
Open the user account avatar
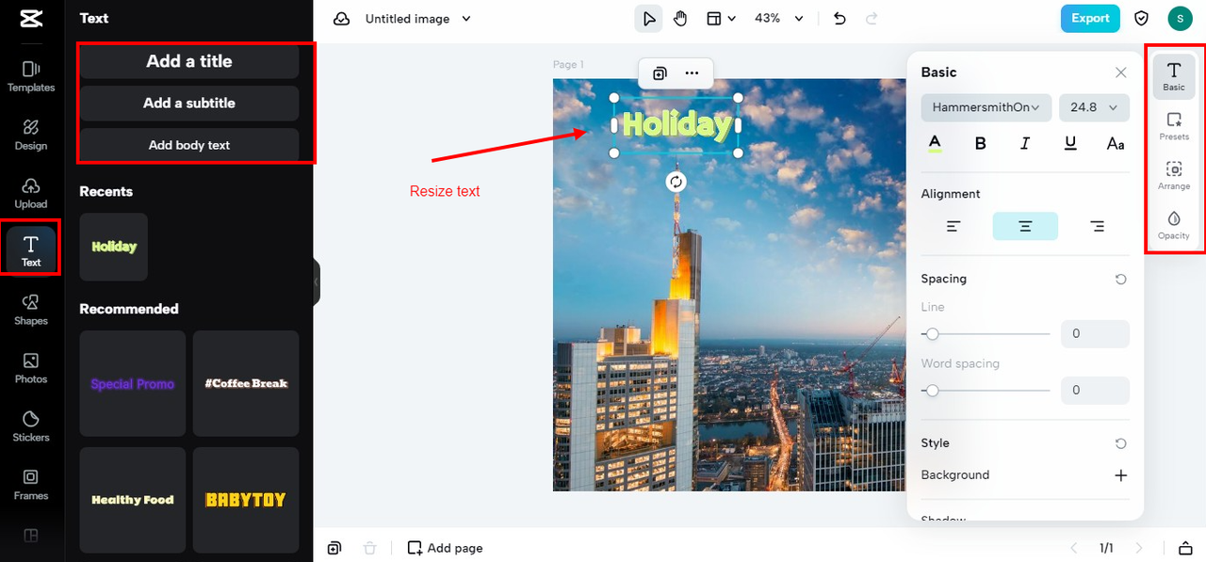click(1180, 19)
